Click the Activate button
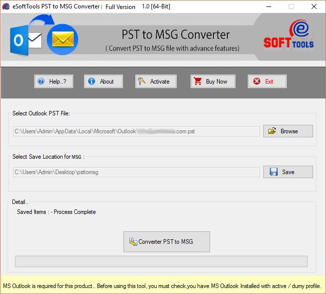The width and height of the screenshot is (326, 294). pos(156,82)
